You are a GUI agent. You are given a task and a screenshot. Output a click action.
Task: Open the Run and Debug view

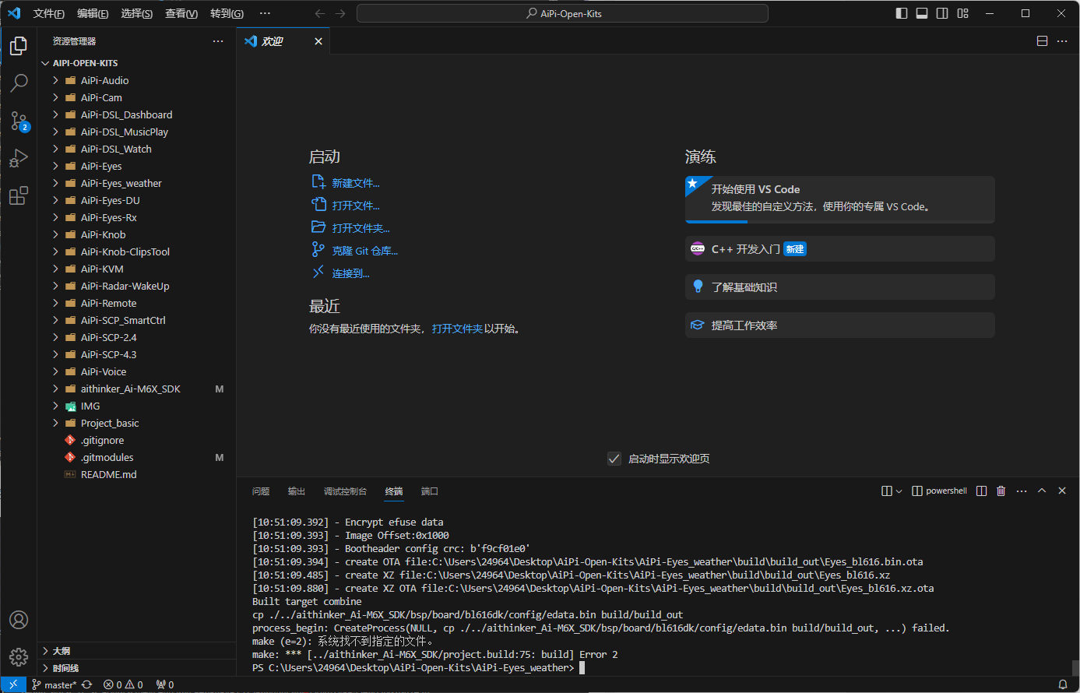[x=19, y=158]
